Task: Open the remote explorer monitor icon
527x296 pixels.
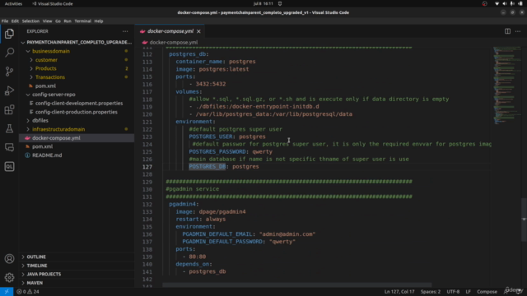Action: (9, 147)
